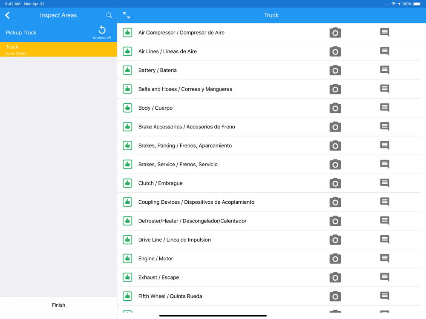
Task: Select the Truck area Done 46/46
Action: click(x=58, y=50)
